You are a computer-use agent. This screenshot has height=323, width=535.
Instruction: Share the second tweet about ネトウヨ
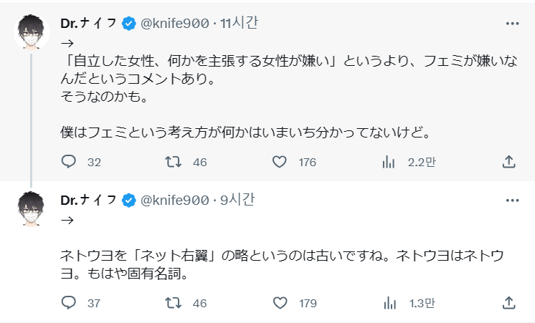coord(508,303)
